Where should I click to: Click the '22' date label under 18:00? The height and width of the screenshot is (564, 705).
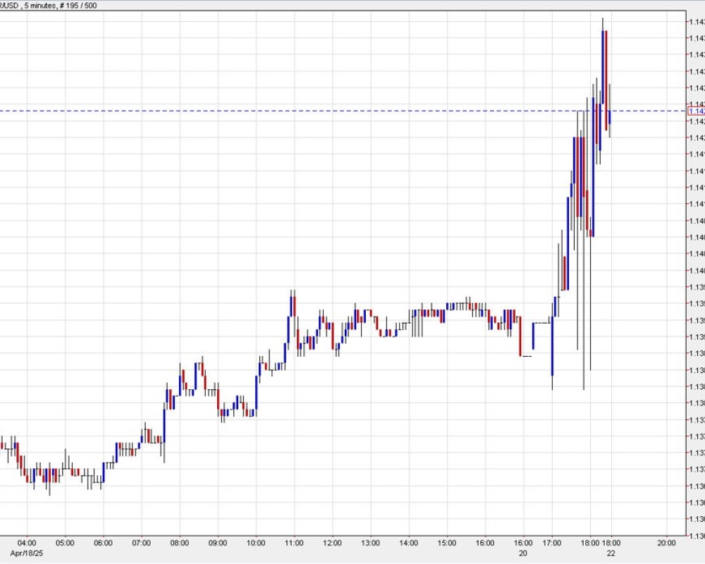coord(611,552)
